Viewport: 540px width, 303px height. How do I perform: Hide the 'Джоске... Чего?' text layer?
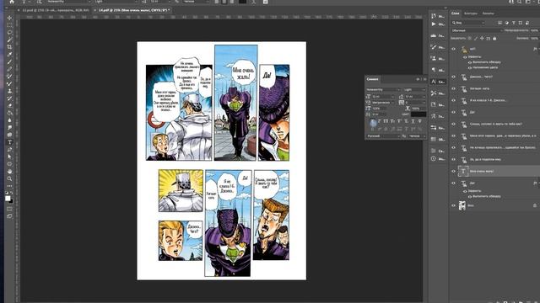click(453, 77)
